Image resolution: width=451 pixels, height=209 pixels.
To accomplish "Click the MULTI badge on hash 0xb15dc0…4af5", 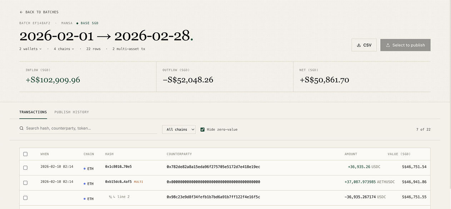I will coord(138,182).
